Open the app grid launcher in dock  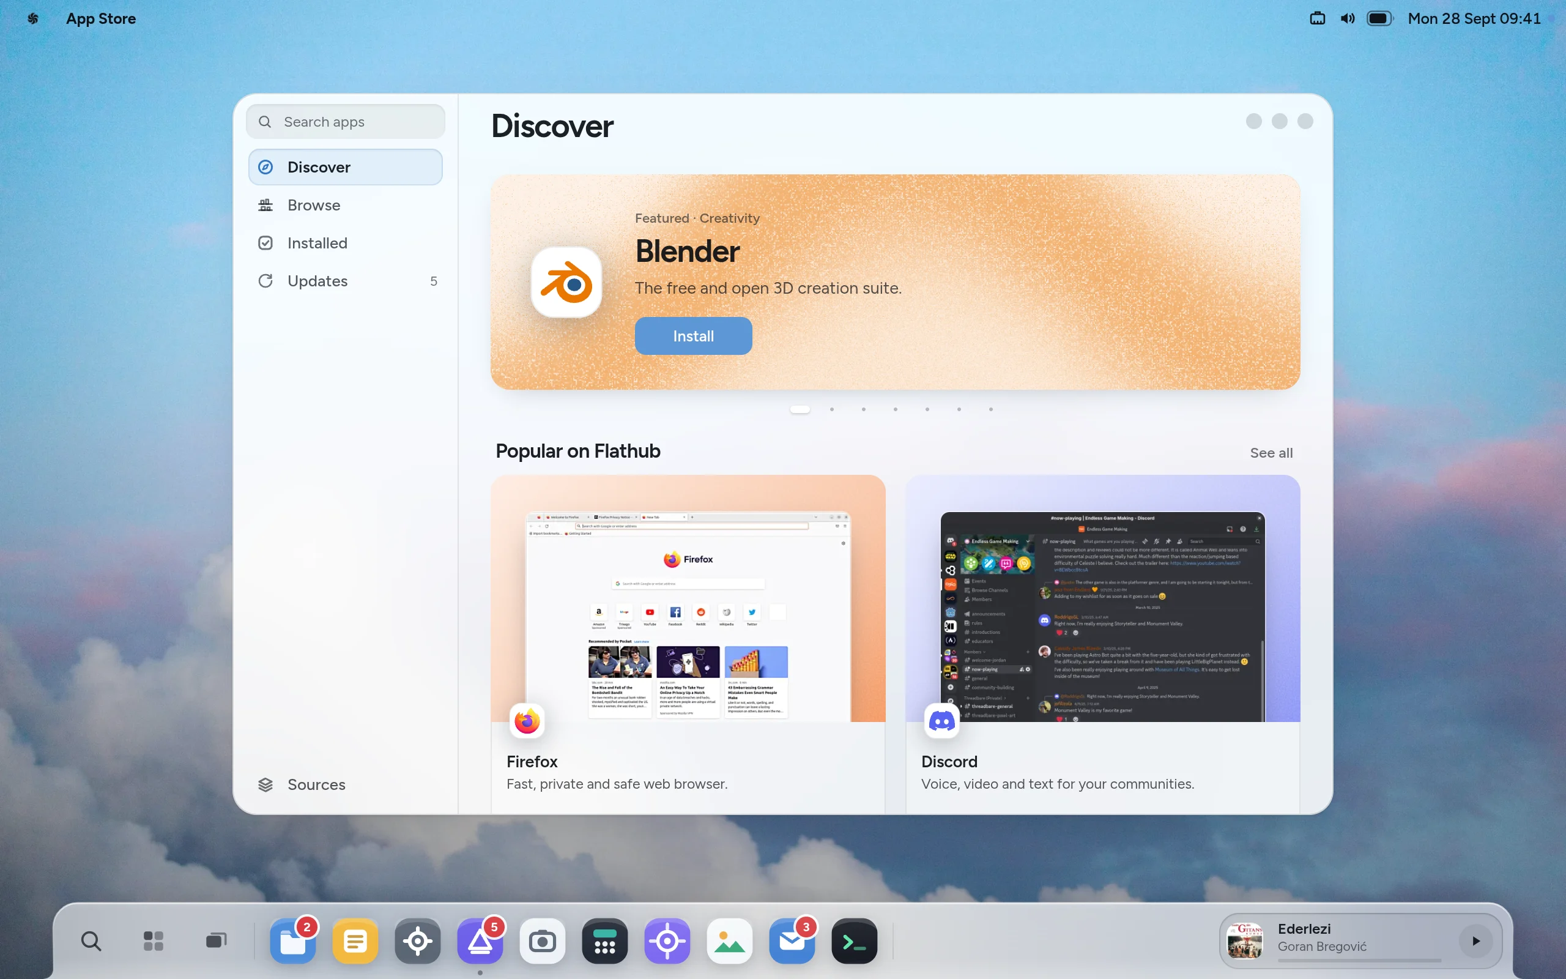(154, 941)
